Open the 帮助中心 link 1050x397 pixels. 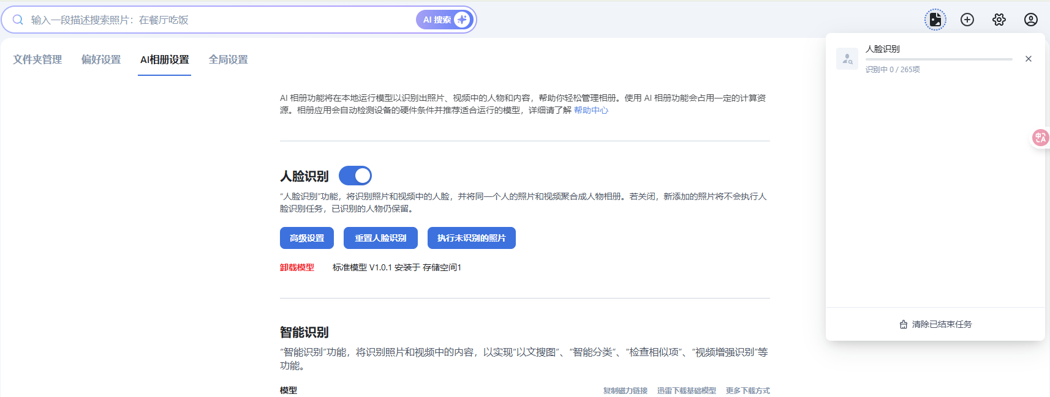coord(591,110)
